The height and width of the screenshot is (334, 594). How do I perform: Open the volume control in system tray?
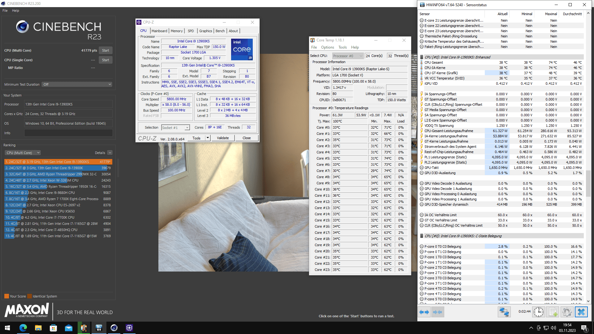pos(553,328)
